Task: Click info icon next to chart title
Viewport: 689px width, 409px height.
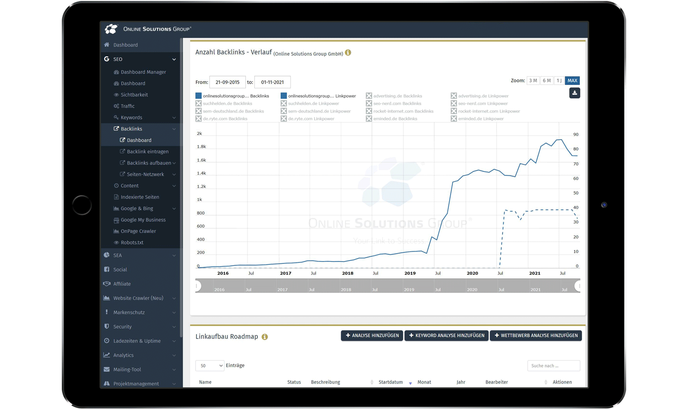Action: tap(348, 53)
